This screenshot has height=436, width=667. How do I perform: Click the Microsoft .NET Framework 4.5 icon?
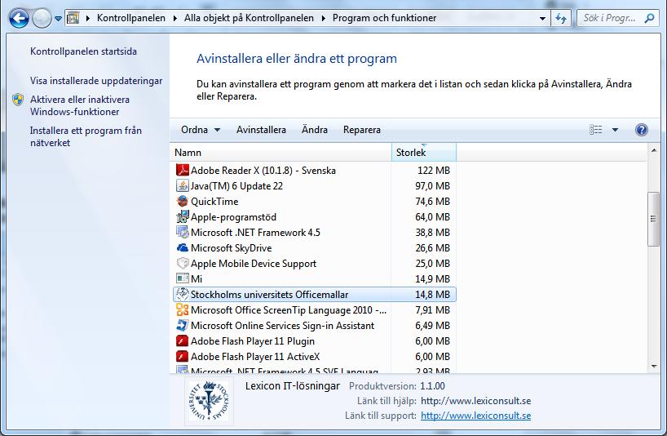[183, 232]
